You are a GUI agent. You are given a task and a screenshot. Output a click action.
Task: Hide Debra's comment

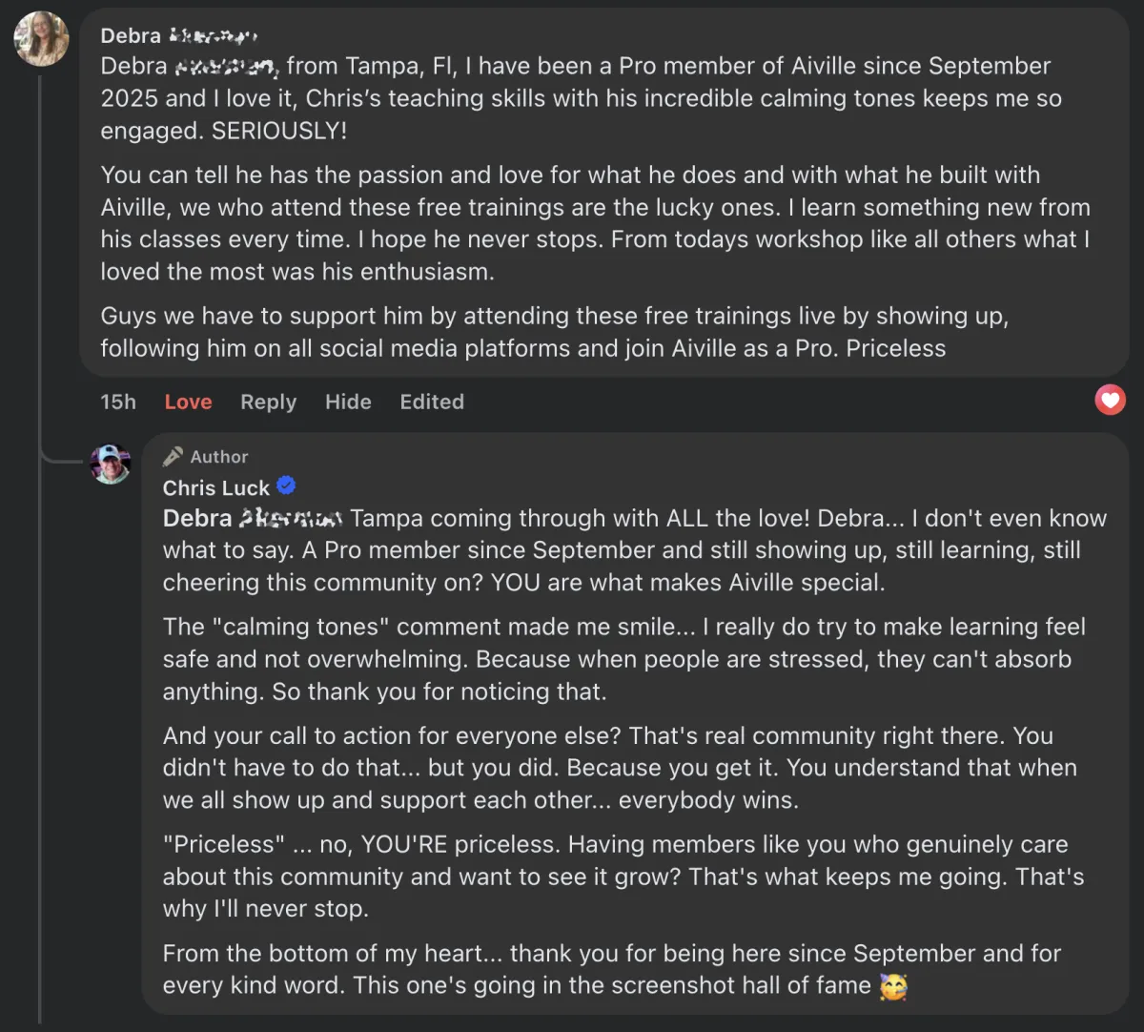tap(348, 402)
